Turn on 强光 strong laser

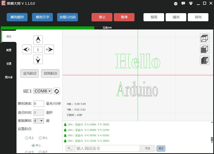[x=176, y=17]
